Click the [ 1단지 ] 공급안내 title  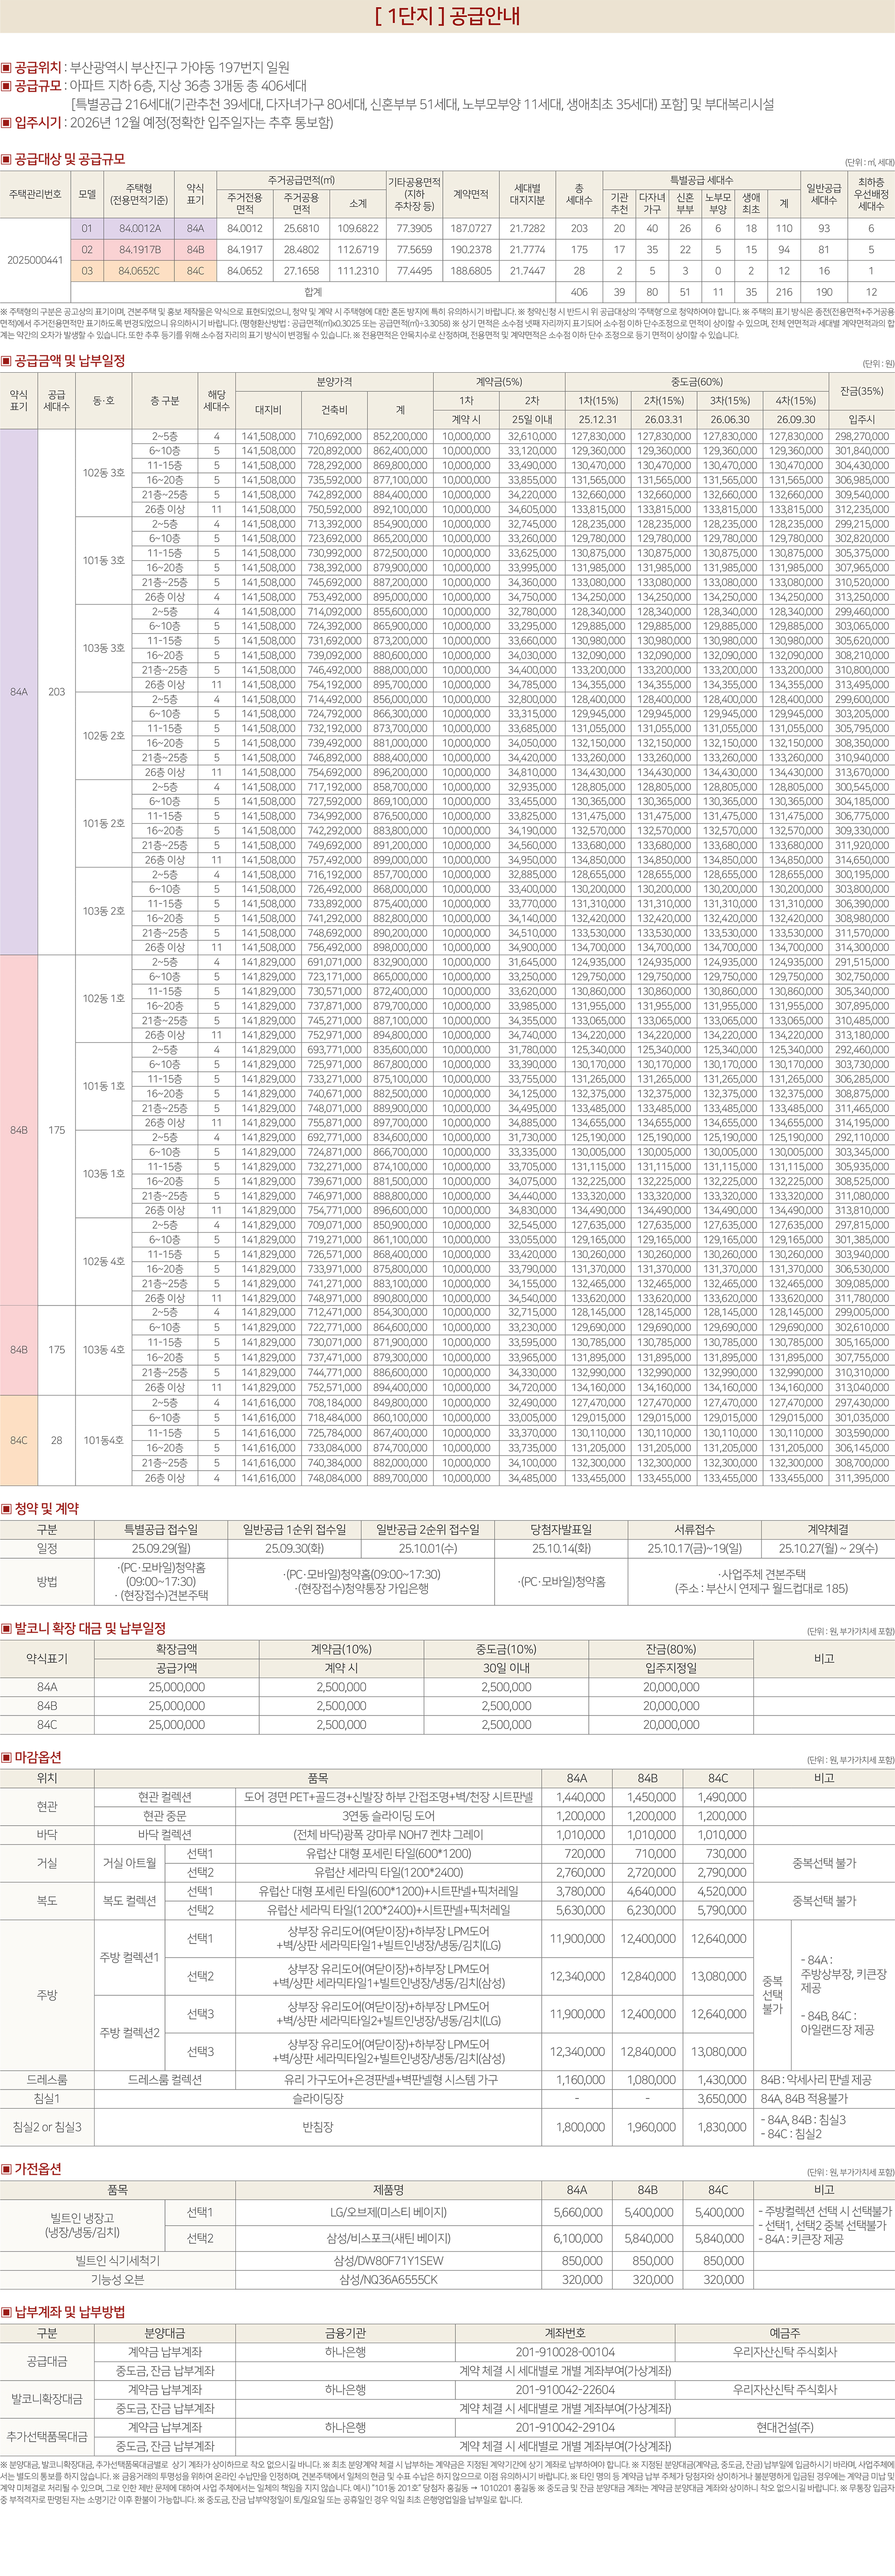pos(447,17)
